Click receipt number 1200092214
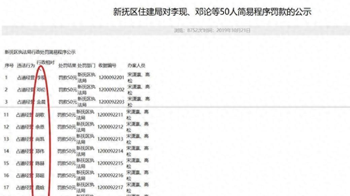 [x=110, y=151]
